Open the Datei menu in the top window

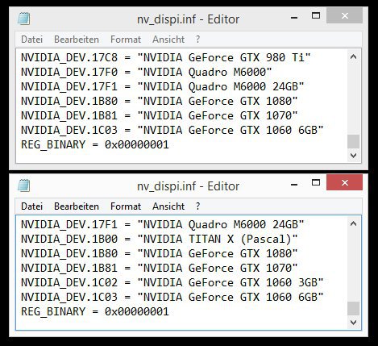31,40
